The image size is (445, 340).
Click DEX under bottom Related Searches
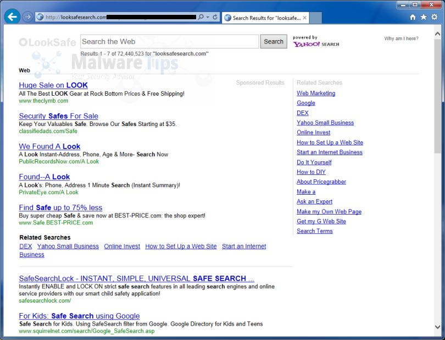pos(25,246)
